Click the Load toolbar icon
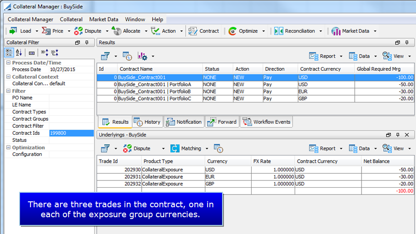The image size is (416, 234). point(13,31)
